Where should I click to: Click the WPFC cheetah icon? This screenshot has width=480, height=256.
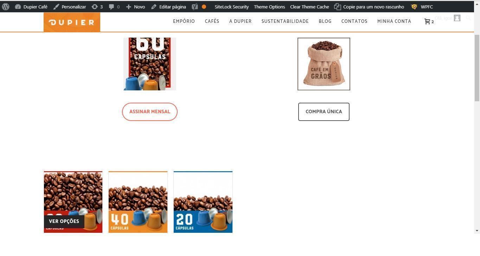pyautogui.click(x=414, y=7)
